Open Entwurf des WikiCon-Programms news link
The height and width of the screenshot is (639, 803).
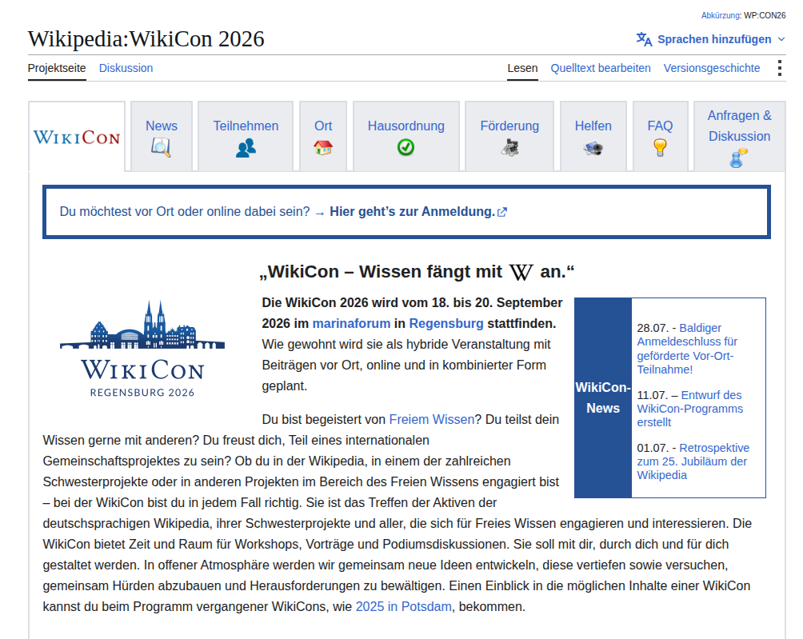click(x=689, y=409)
